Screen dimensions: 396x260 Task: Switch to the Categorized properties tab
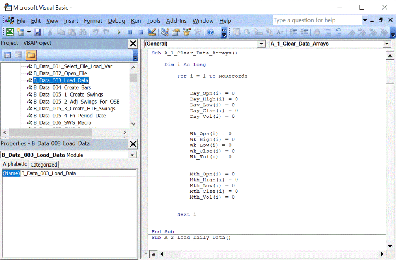click(x=44, y=165)
